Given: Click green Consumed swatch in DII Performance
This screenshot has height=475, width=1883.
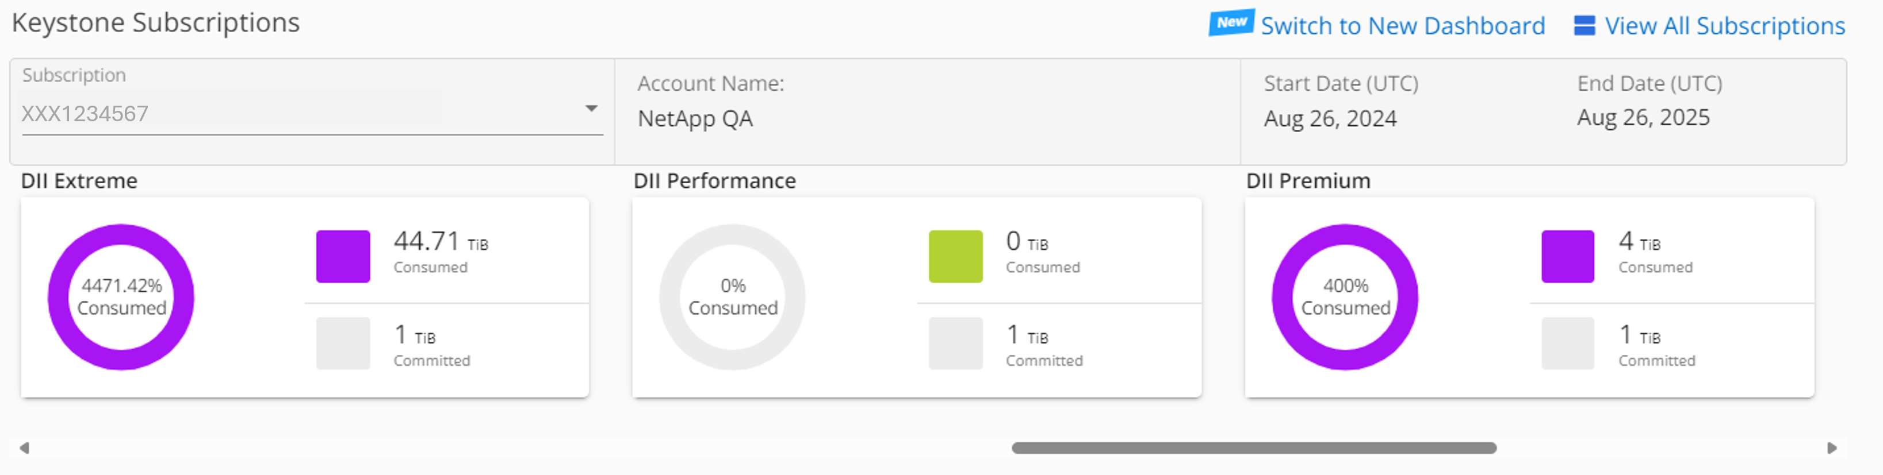Looking at the screenshot, I should pos(955,256).
